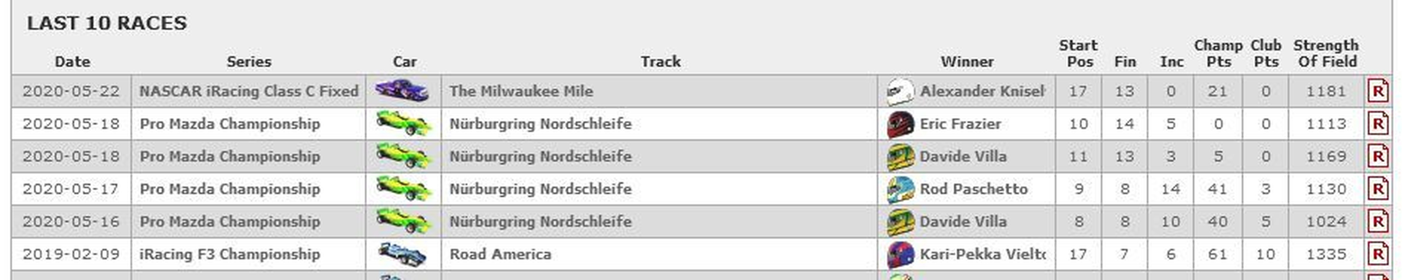
Task: Open results icon for Road America race
Action: 1377,254
